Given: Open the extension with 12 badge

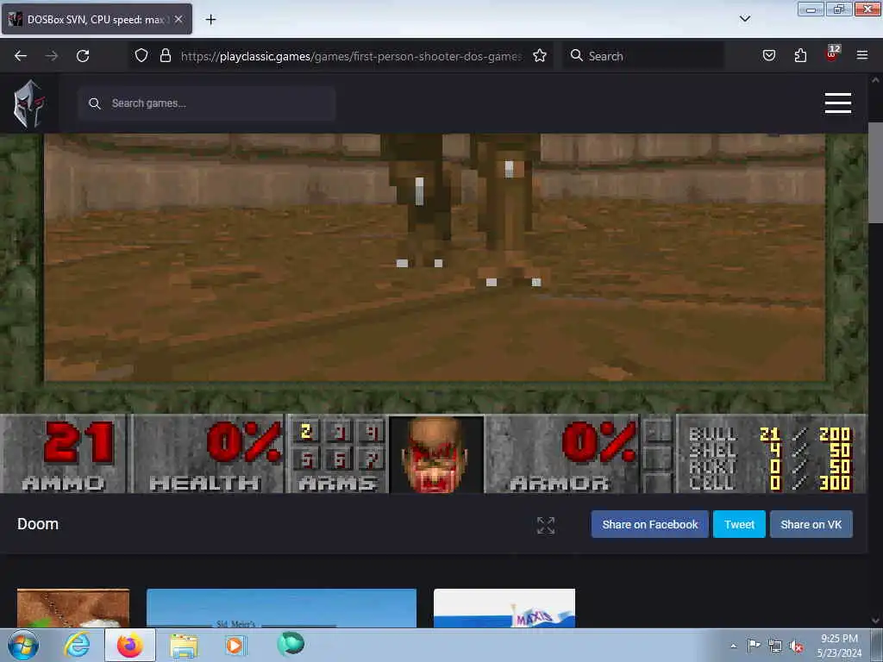Looking at the screenshot, I should coord(832,53).
